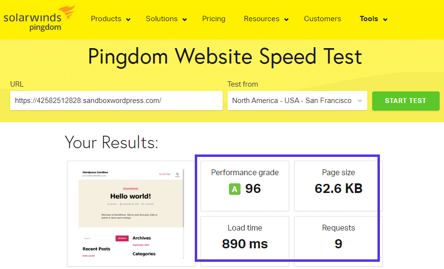Click the Hello world! title in the preview
This screenshot has height=269, width=444.
click(131, 196)
